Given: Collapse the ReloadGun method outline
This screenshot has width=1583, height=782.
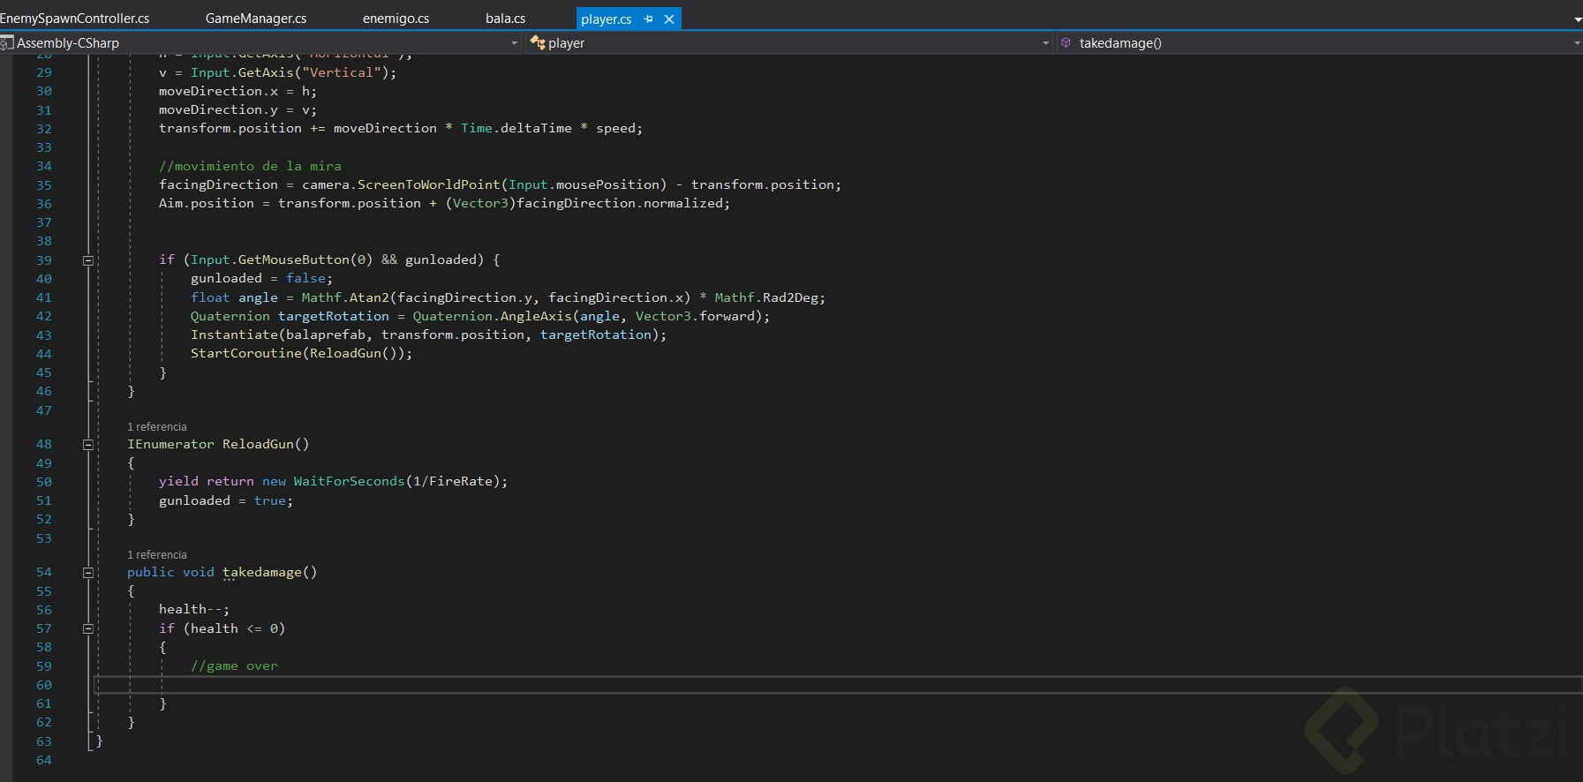Looking at the screenshot, I should point(88,445).
